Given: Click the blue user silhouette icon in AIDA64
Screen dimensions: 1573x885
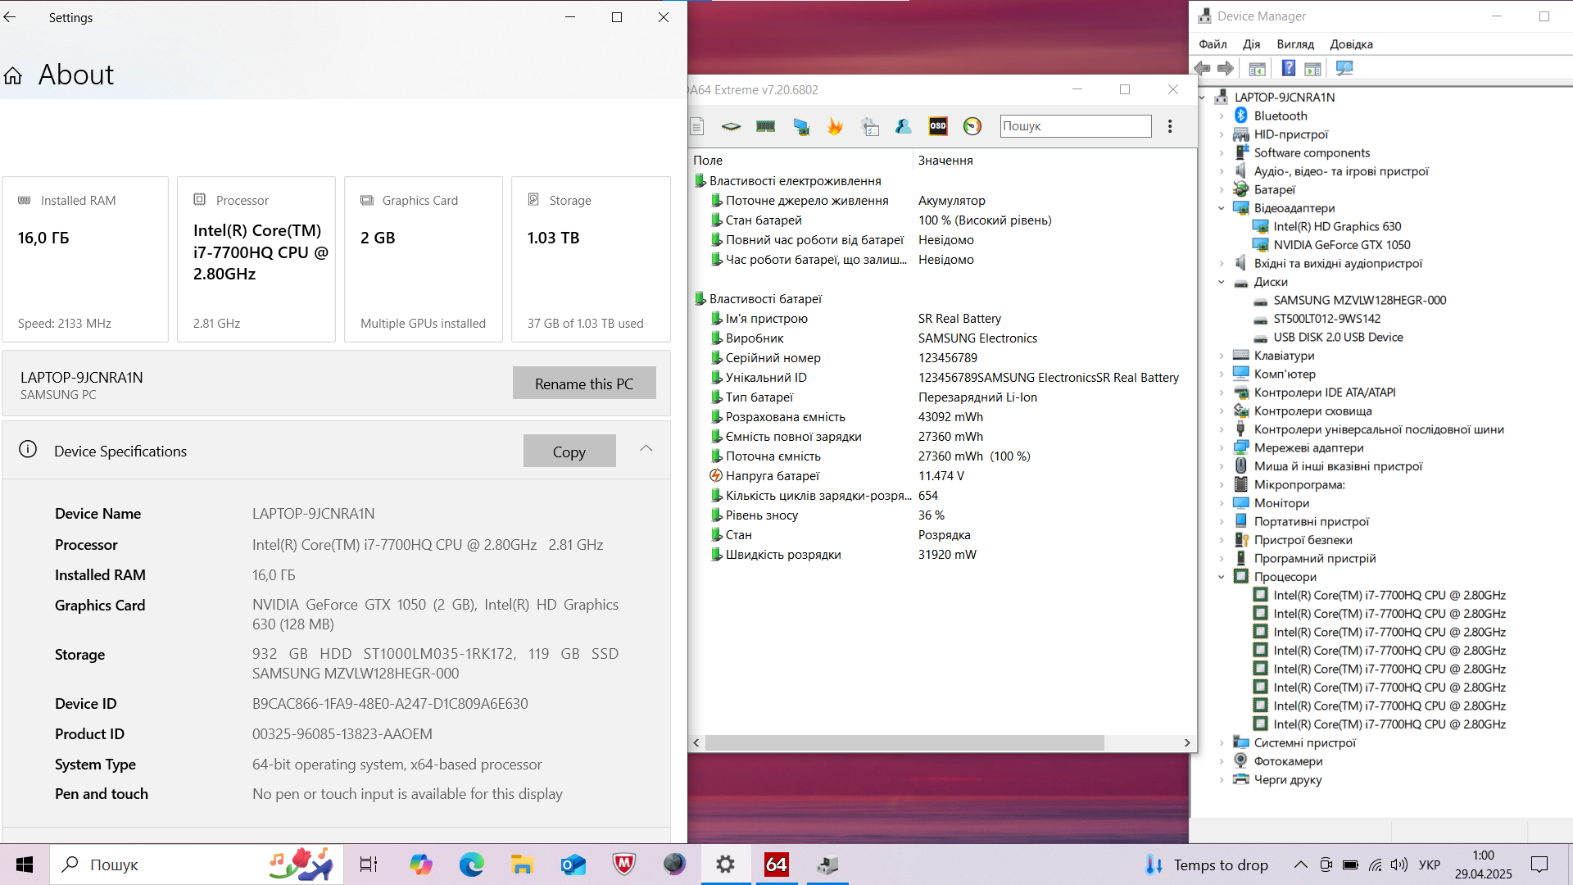Looking at the screenshot, I should [x=904, y=126].
